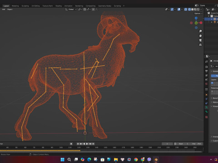Collapse the Skeleton panel

pyautogui.click(x=212, y=71)
